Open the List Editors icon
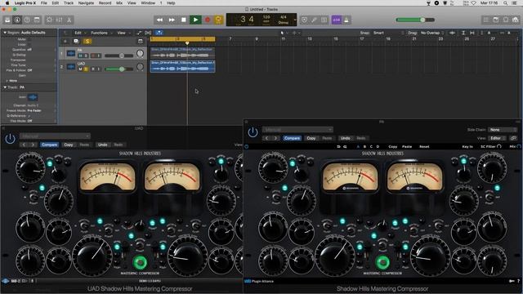The height and width of the screenshot is (294, 523). click(x=486, y=20)
